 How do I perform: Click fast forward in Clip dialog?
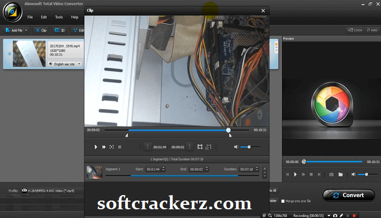pos(104,147)
